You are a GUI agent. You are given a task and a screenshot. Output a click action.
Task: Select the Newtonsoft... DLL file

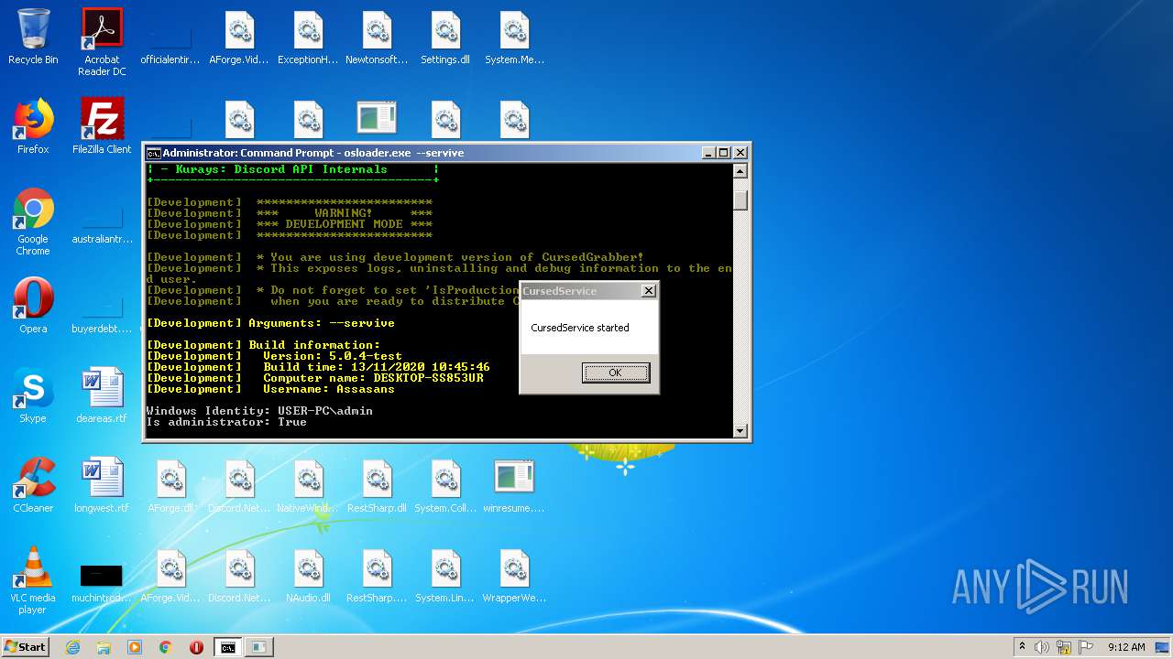[377, 38]
